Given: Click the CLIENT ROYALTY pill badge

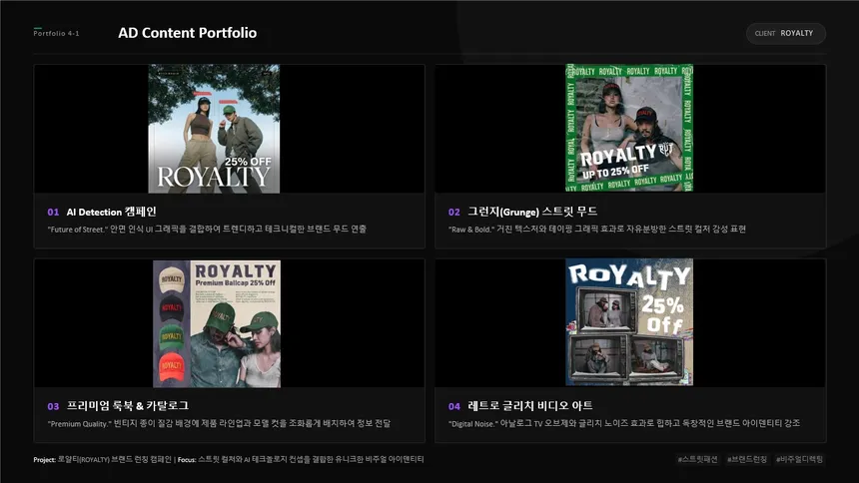Looking at the screenshot, I should (x=786, y=33).
